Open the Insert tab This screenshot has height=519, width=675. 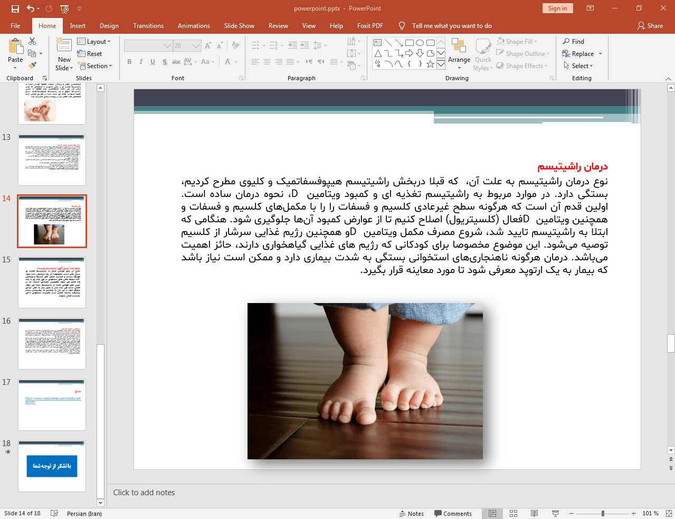(78, 25)
